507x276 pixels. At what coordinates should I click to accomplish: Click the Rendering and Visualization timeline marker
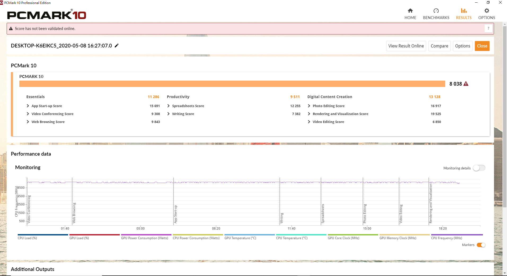click(x=431, y=203)
